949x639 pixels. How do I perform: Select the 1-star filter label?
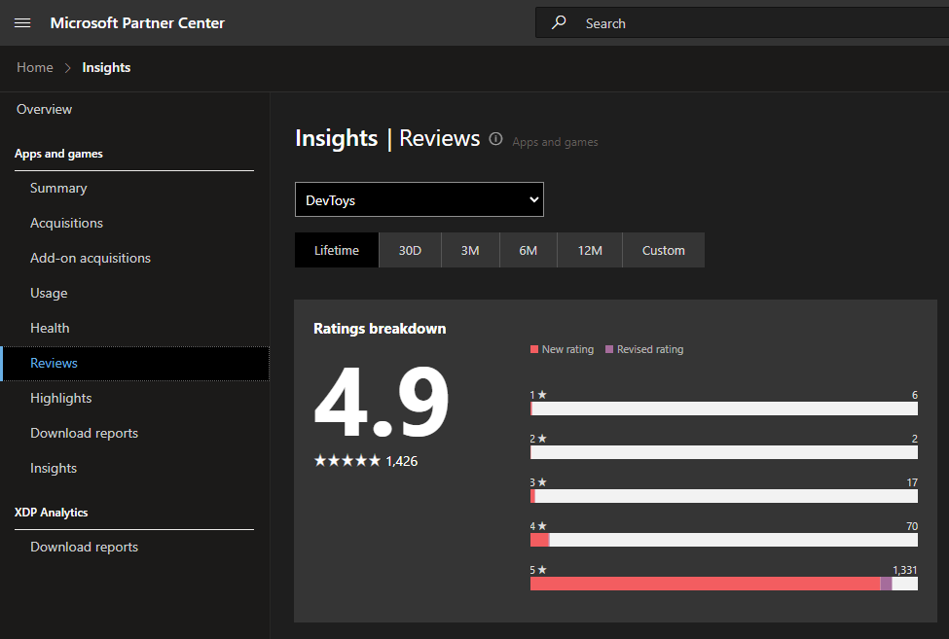tap(538, 394)
